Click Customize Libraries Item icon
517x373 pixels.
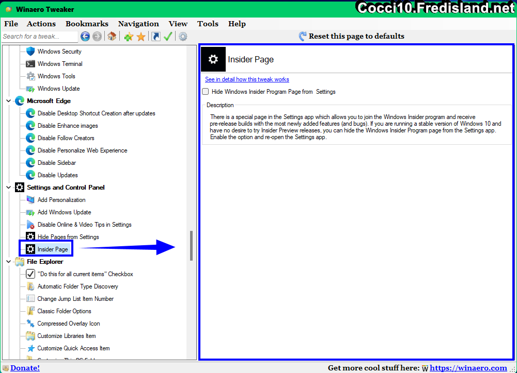(30, 336)
